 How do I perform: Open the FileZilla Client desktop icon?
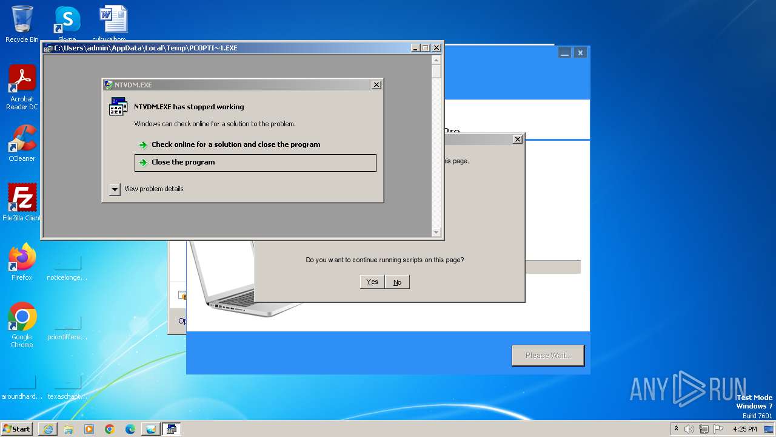(22, 202)
